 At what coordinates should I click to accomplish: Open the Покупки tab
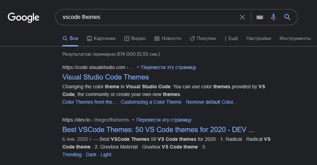[203, 38]
